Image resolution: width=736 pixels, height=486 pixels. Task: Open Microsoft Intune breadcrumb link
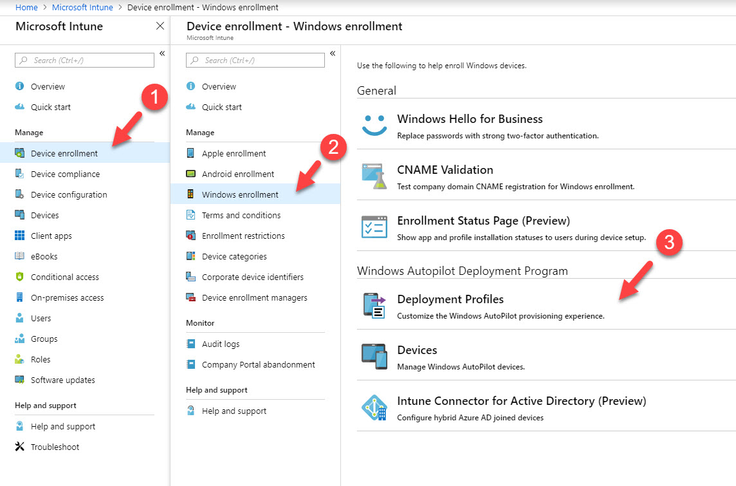(x=82, y=8)
